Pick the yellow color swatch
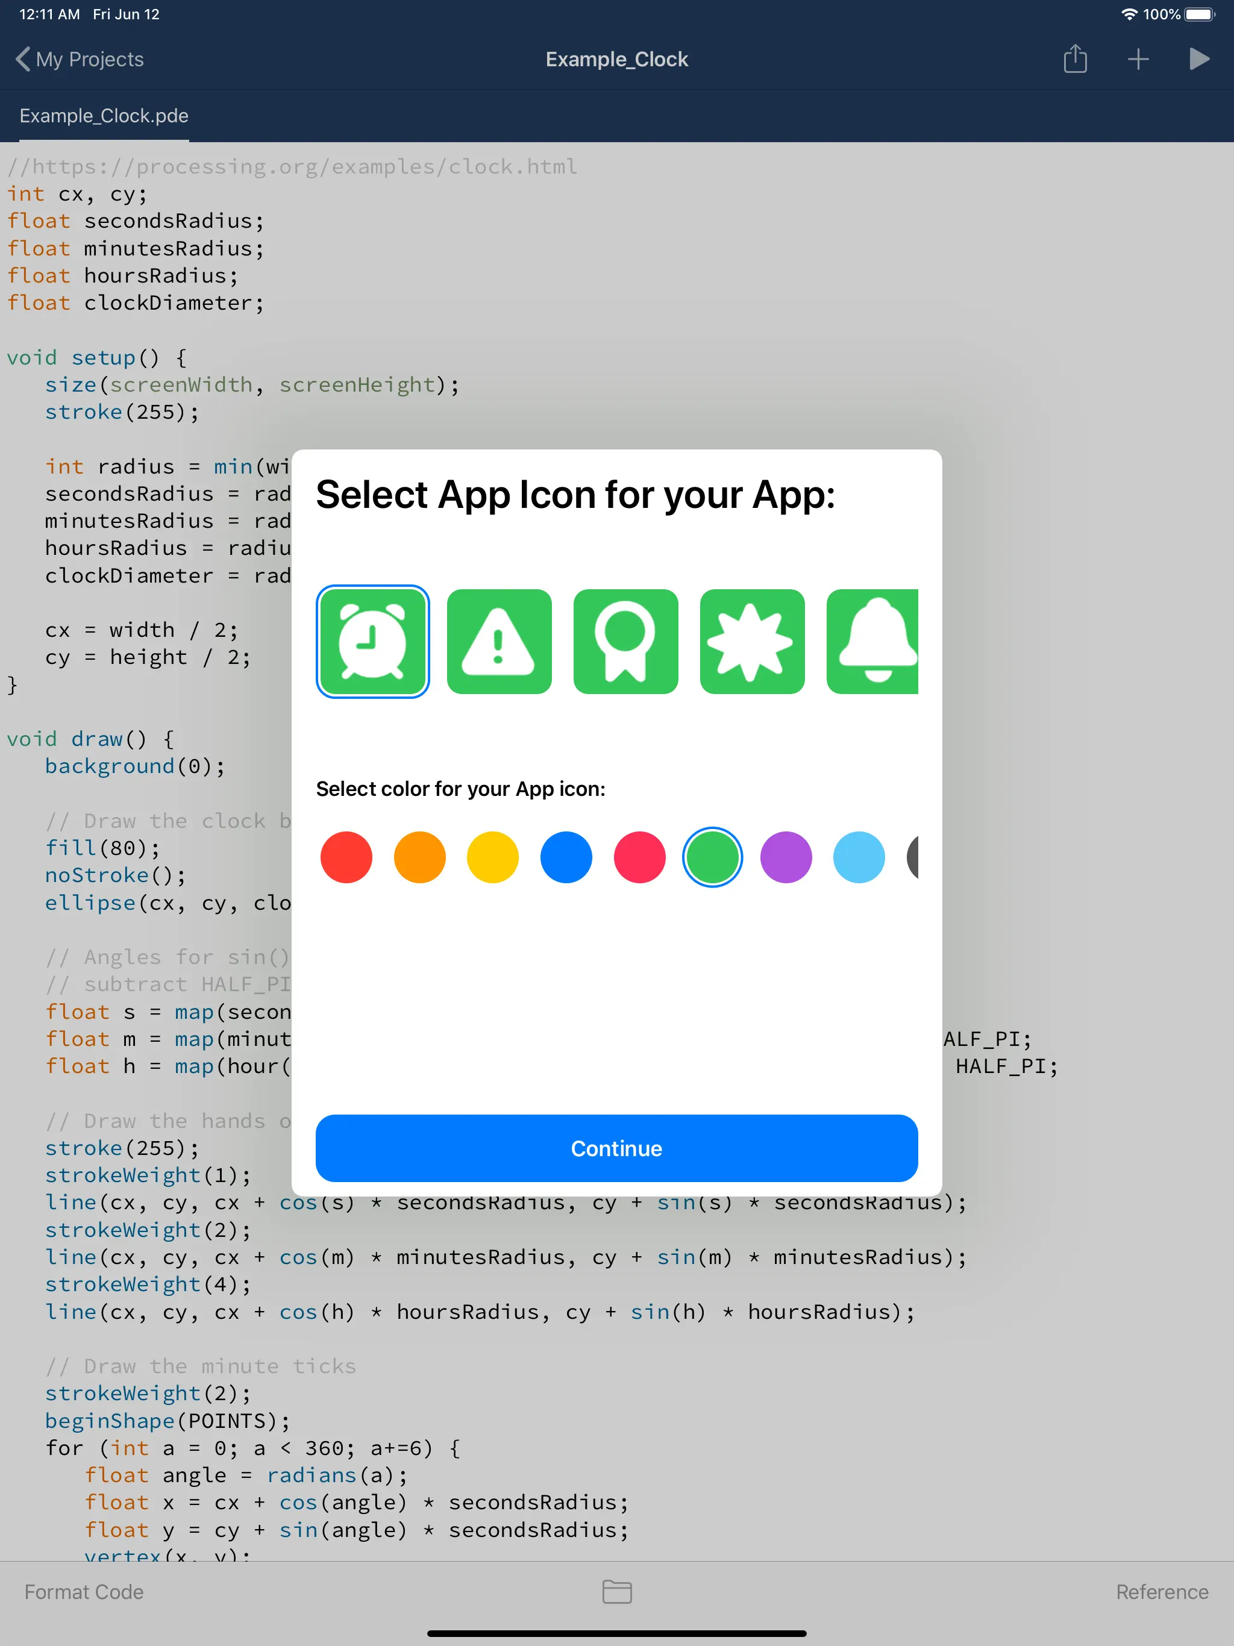 point(493,857)
